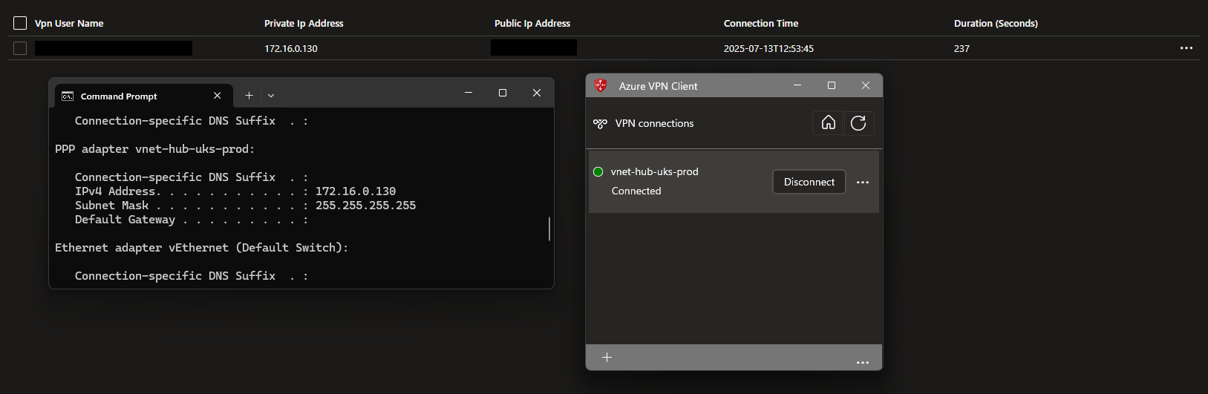1208x394 pixels.
Task: Click the Azure VPN Client shield logo
Action: [x=601, y=85]
